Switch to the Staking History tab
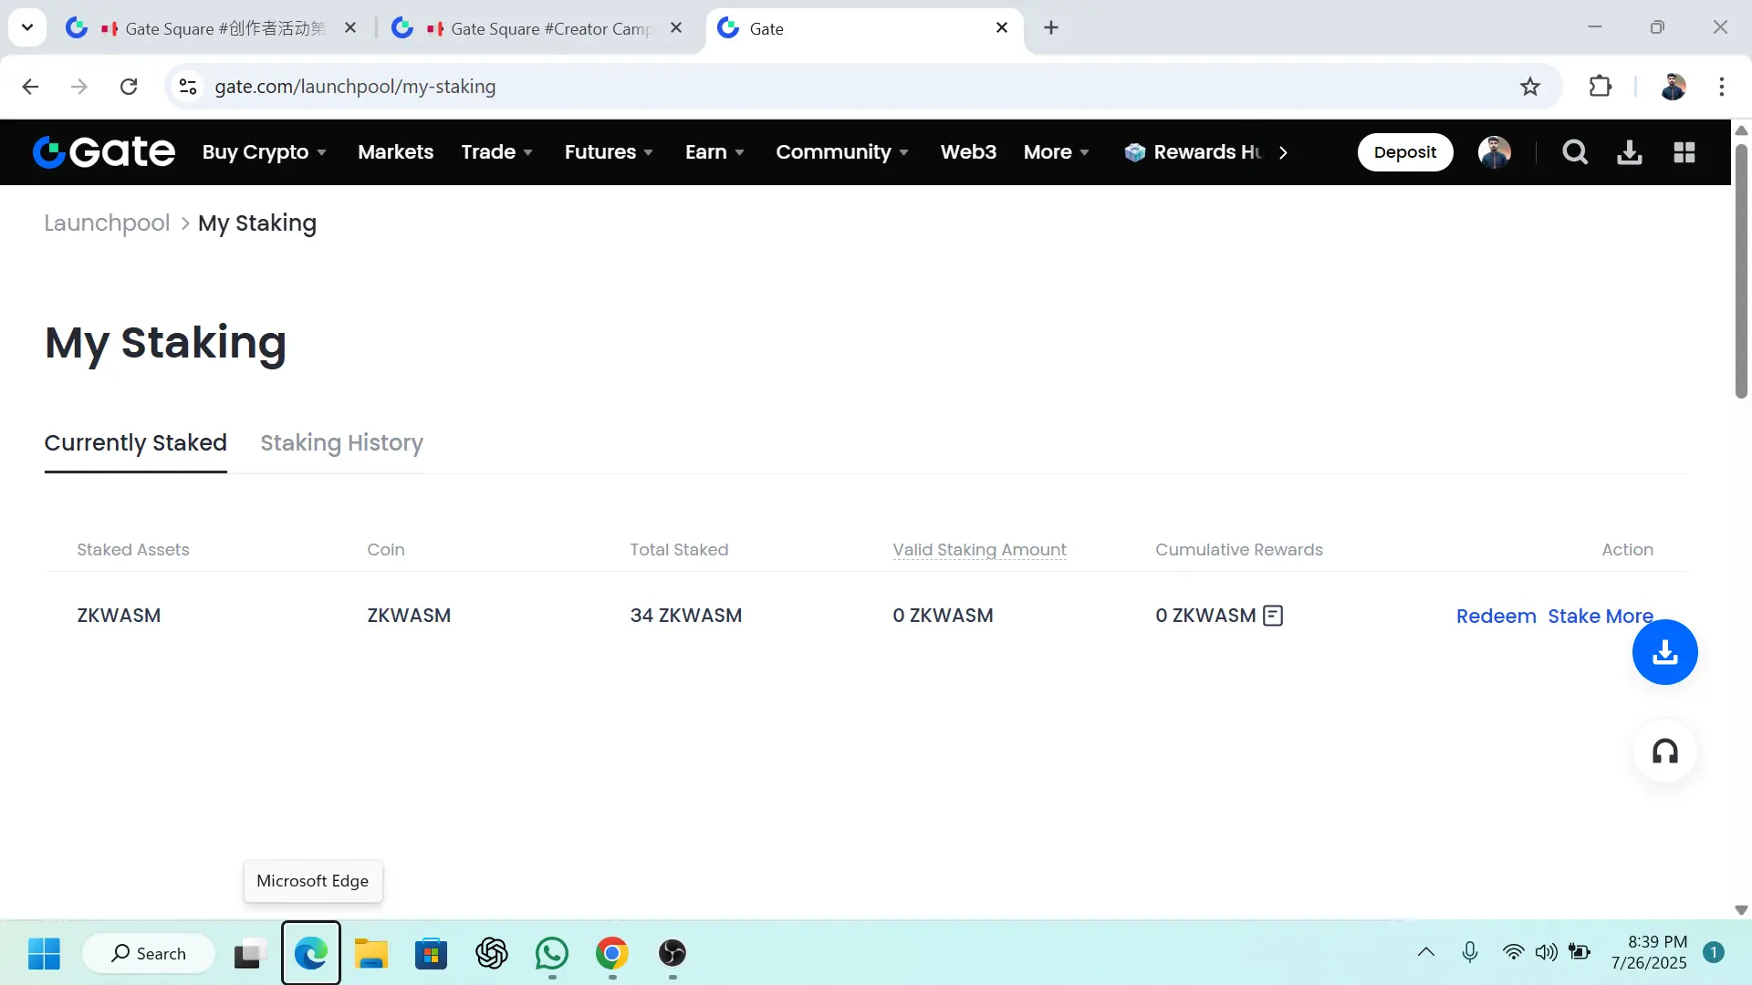Screen dimensions: 1752x985 tap(342, 443)
